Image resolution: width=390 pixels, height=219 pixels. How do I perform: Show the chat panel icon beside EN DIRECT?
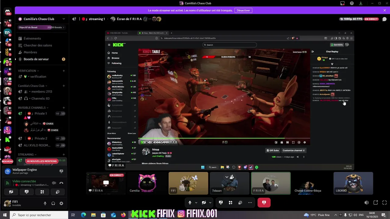(384, 19)
